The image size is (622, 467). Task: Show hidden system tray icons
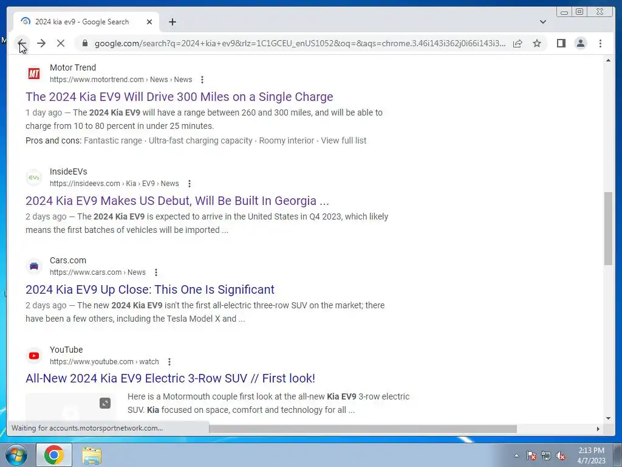pyautogui.click(x=516, y=455)
